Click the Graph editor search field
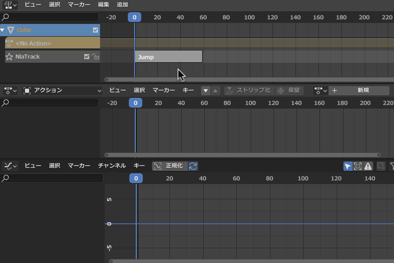The image size is (394, 263). pos(52,178)
